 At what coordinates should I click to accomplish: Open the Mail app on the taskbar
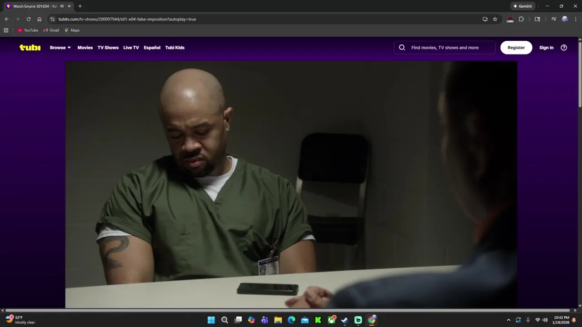coord(305,320)
